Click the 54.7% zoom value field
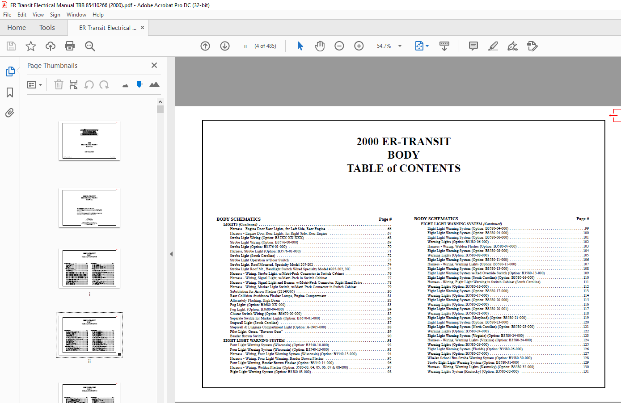 (384, 46)
